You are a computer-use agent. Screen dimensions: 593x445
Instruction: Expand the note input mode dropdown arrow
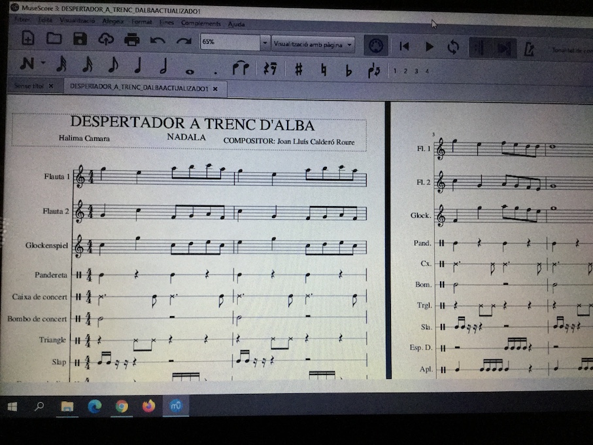coord(43,62)
